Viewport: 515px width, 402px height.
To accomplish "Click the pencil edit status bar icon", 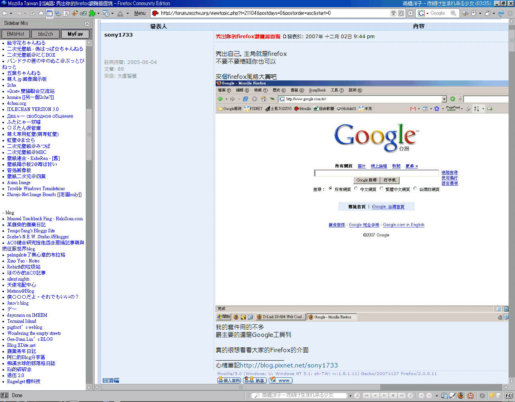I will [x=452, y=396].
